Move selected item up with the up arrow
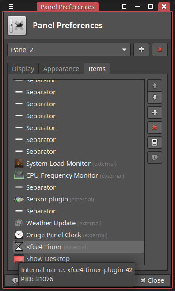 point(155,86)
